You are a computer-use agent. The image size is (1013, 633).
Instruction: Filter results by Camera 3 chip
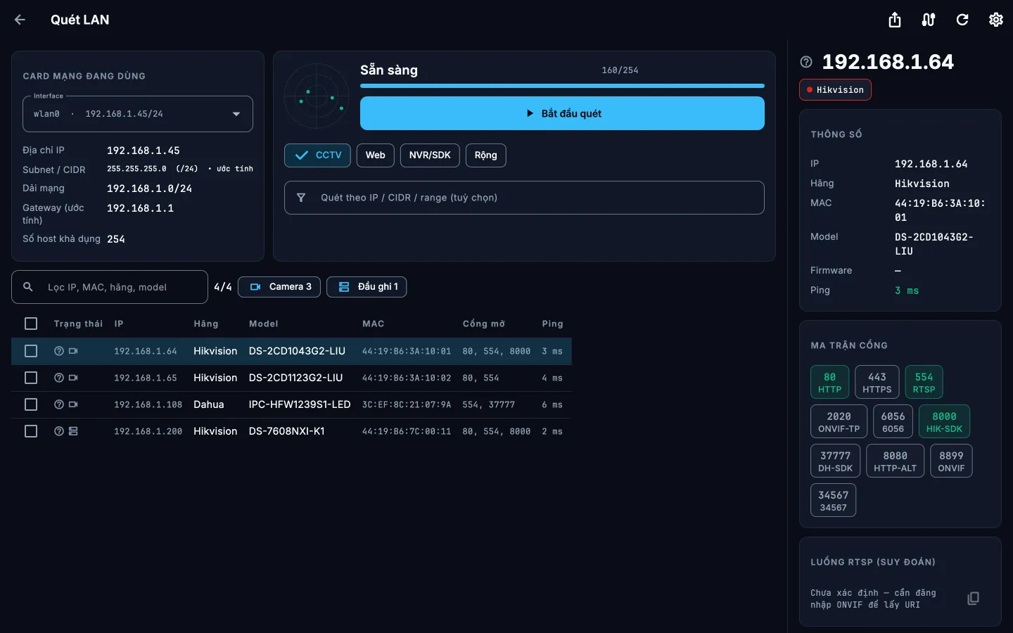point(279,287)
